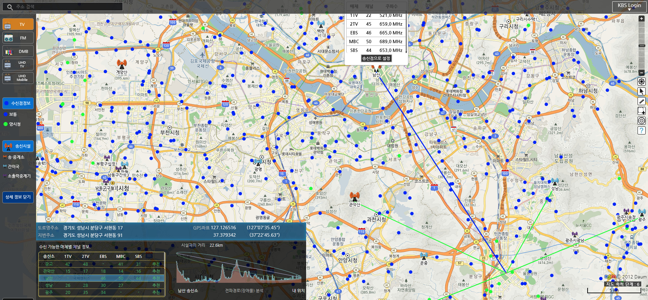The width and height of the screenshot is (648, 300).
Task: Click the zoom slider handle
Action: pos(642,46)
